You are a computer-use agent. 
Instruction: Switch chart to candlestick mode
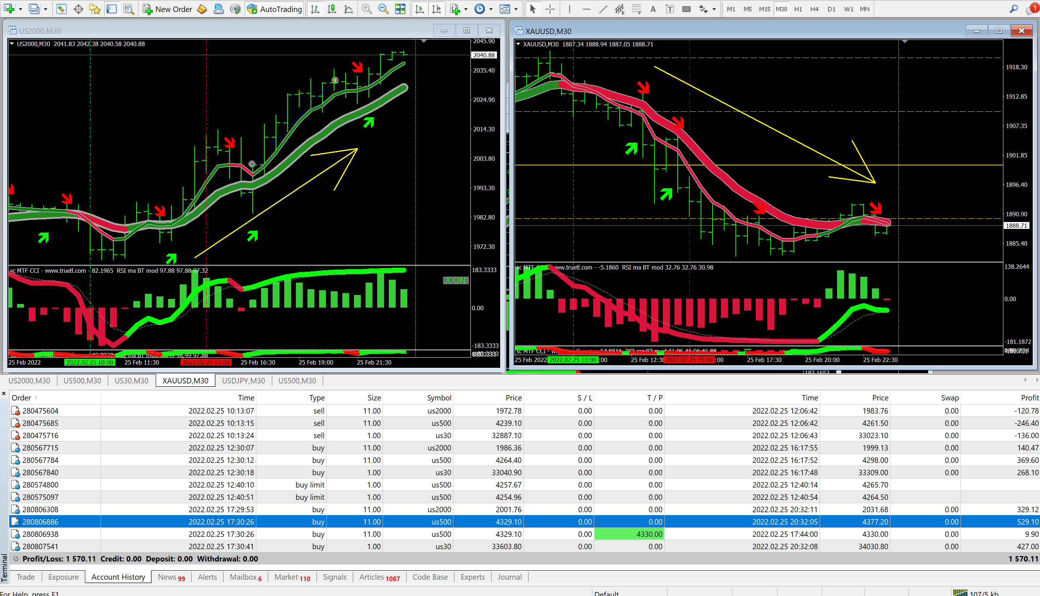[332, 9]
